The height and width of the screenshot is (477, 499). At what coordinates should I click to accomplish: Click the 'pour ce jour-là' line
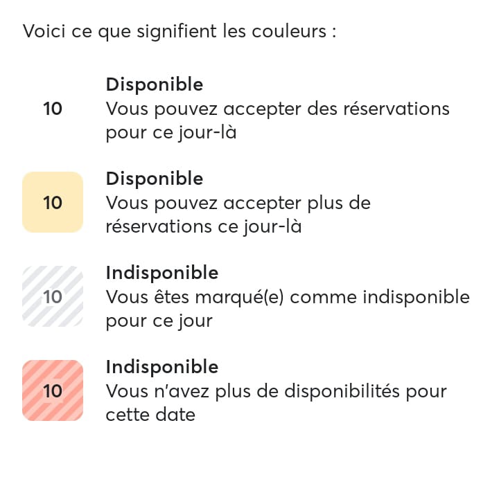(x=171, y=133)
